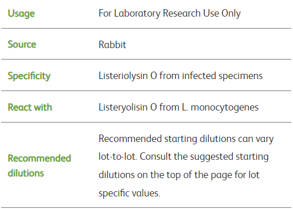Click the word 'Laboratory' in Usage row
293x209 pixels.
point(137,14)
